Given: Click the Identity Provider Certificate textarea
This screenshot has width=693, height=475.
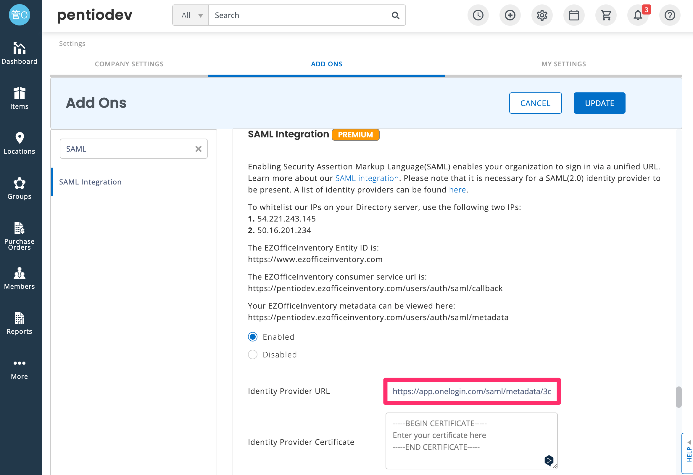Looking at the screenshot, I should (471, 441).
